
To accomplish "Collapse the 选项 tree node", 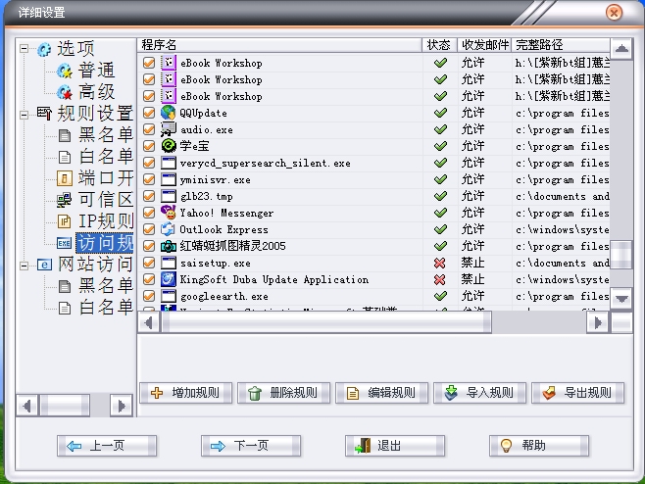I will [24, 49].
